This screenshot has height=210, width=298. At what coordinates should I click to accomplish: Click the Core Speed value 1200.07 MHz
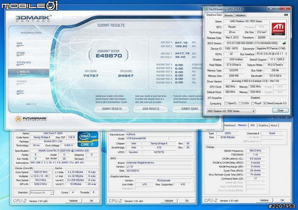coord(40,172)
